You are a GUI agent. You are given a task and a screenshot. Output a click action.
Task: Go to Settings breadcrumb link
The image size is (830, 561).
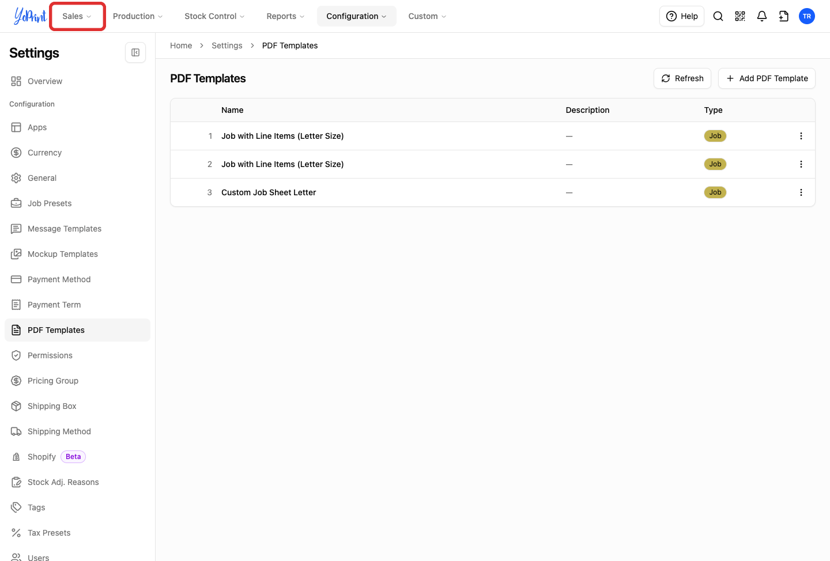pos(227,46)
